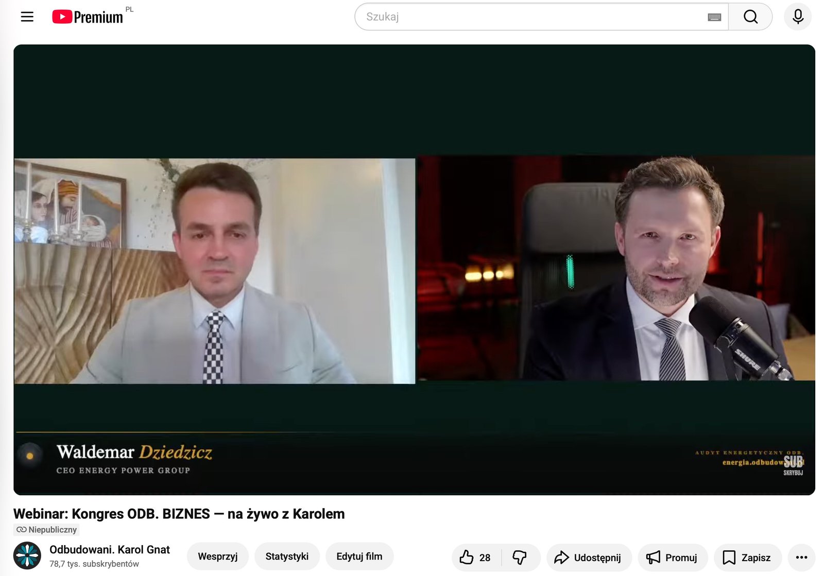
Task: Open the hamburger guide menu
Action: pos(27,17)
